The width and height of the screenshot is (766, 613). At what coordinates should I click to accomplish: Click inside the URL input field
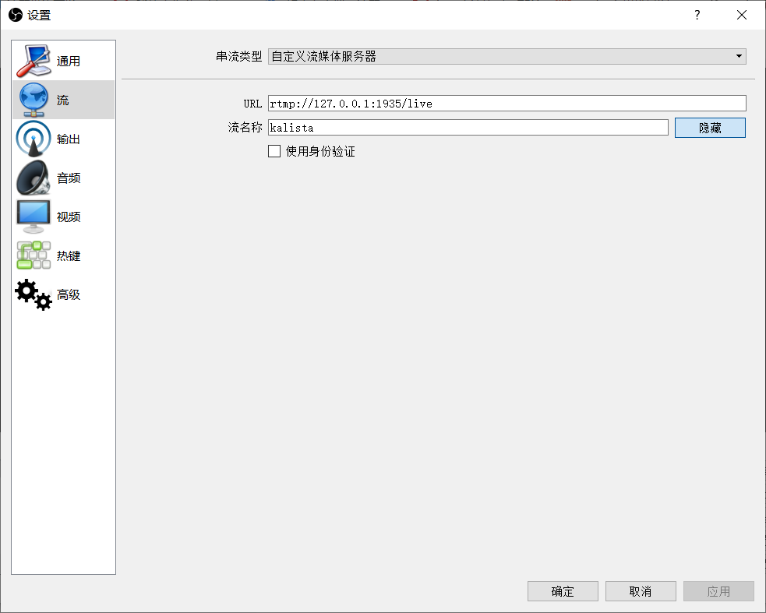(x=507, y=103)
